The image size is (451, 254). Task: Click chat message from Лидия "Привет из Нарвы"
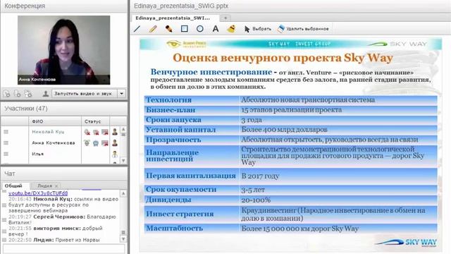coord(54,240)
